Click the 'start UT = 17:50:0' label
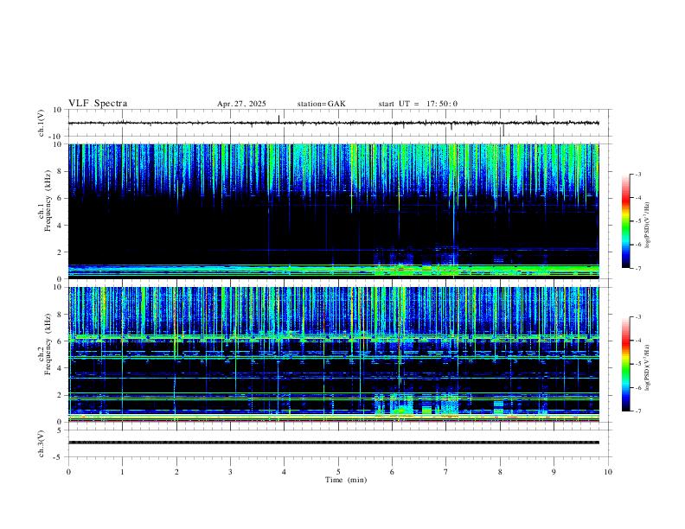 [418, 104]
